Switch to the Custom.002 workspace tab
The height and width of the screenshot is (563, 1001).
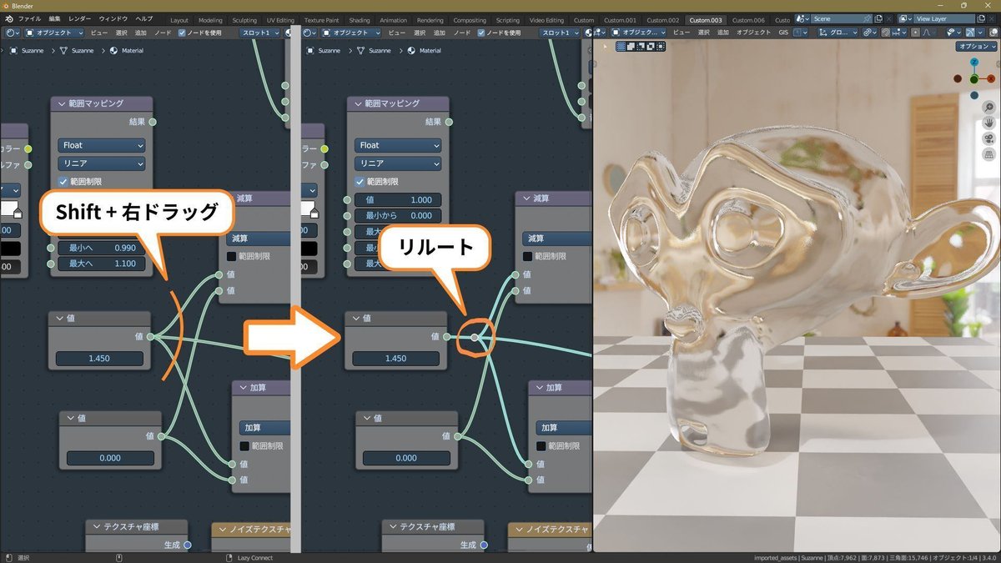(x=663, y=19)
